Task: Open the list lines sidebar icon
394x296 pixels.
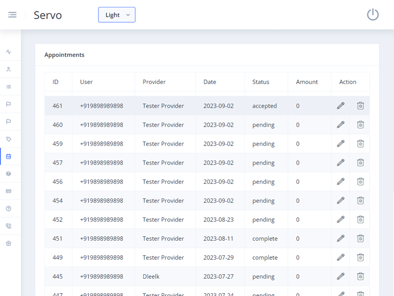Action: (9, 87)
